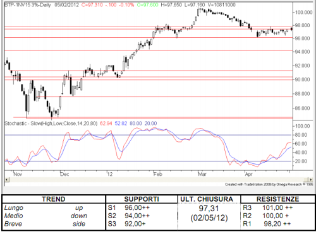Click the high value H=97.650
Screen dimensions: 316x232
click(171, 5)
